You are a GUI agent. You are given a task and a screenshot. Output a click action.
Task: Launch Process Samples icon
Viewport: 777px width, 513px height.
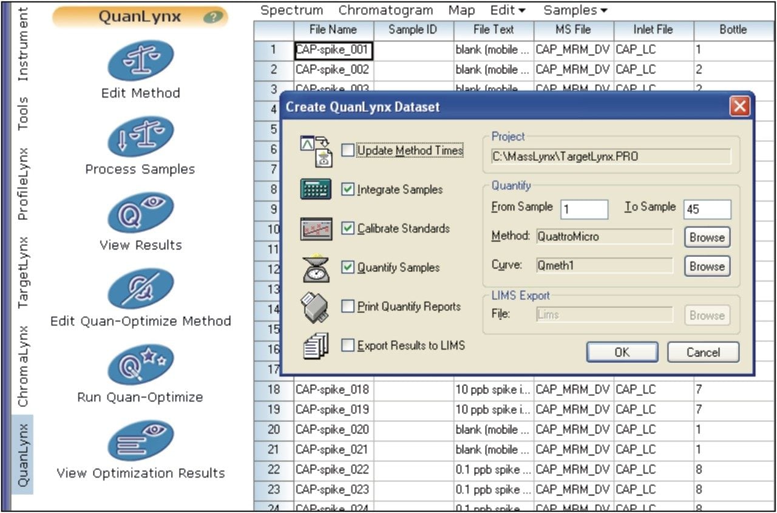[x=141, y=137]
